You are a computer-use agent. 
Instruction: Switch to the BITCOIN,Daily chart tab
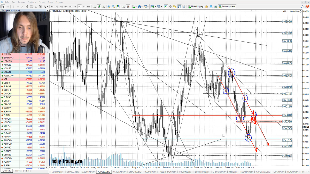tap(185, 172)
